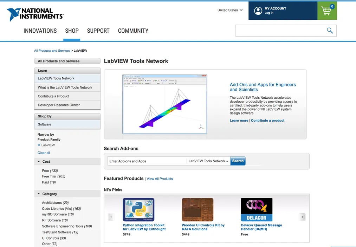This screenshot has width=356, height=247.
Task: Click the National Instruments logo
Action: (x=35, y=14)
